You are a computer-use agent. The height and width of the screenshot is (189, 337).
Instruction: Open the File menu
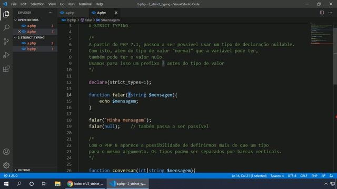14,4
